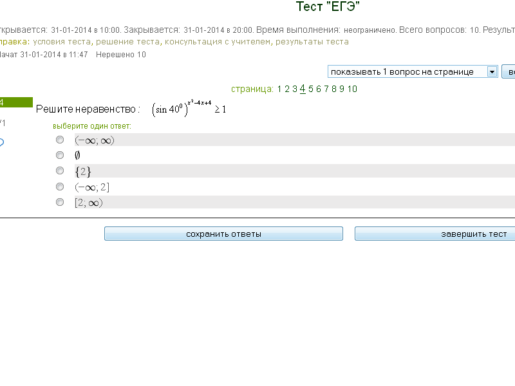Jump to page 10 of the test
This screenshot has height=386, width=515.
tap(352, 89)
